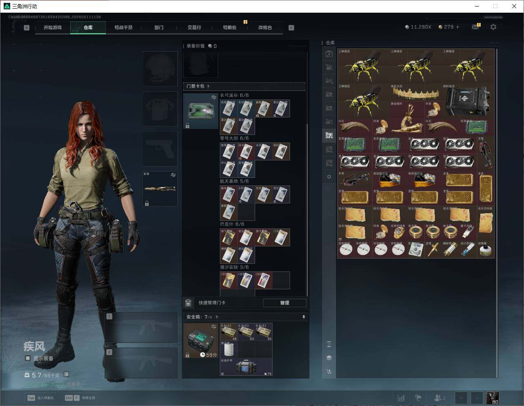Click the plus icon beside 279 currency
The image size is (524, 406).
pyautogui.click(x=457, y=27)
